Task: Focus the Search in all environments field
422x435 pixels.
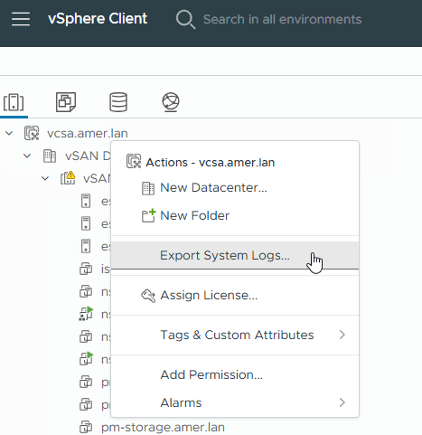Action: pyautogui.click(x=282, y=19)
